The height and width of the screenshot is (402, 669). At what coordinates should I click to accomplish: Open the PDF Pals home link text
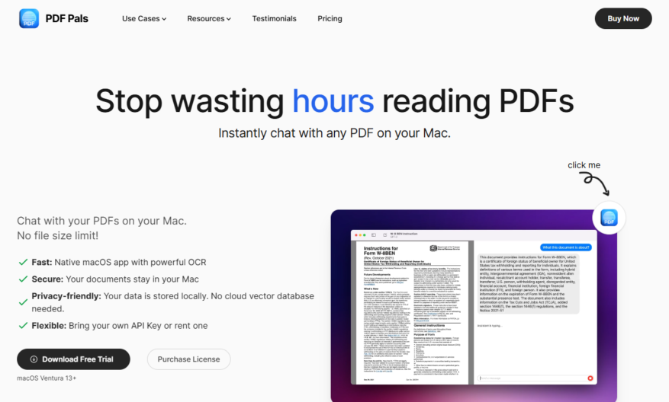click(66, 19)
